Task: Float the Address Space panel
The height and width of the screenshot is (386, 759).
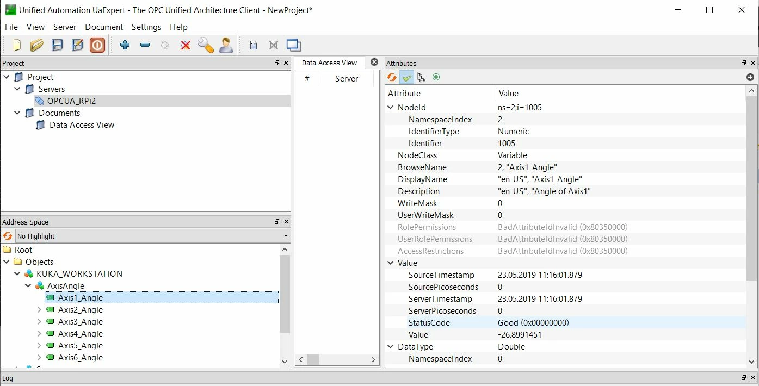Action: [x=277, y=222]
